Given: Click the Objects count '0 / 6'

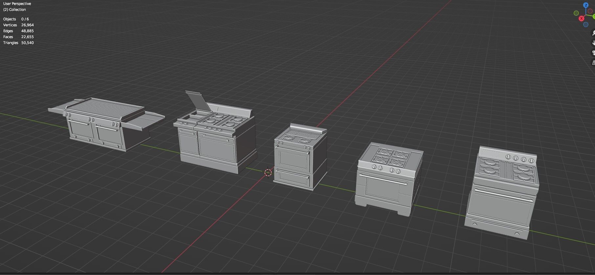Looking at the screenshot, I should point(25,19).
